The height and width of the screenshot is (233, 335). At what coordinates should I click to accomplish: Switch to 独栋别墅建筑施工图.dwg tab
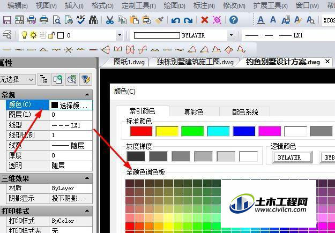[x=195, y=62]
